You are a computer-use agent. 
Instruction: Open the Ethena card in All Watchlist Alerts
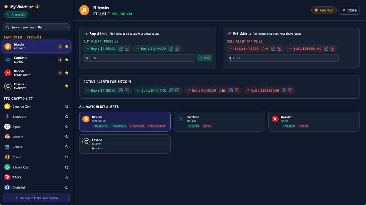pos(125,144)
